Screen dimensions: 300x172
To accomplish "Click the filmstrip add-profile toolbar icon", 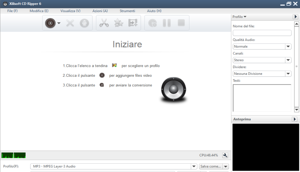I will pyautogui.click(x=133, y=23).
